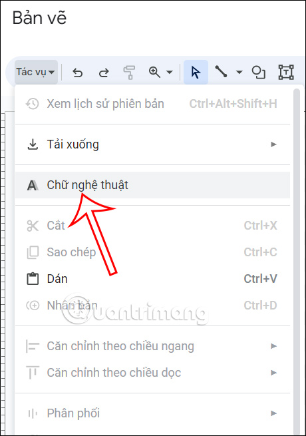Choose Chữ nghệ thuật menu item

[152, 185]
